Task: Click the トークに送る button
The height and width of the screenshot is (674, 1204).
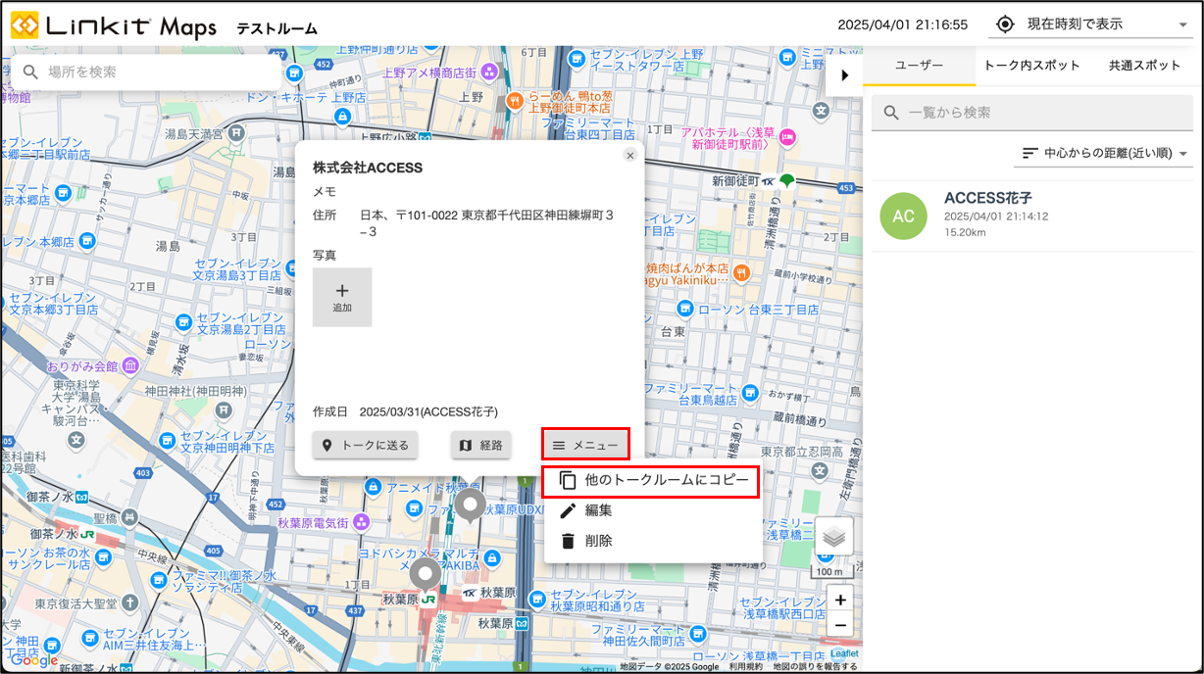Action: click(367, 445)
